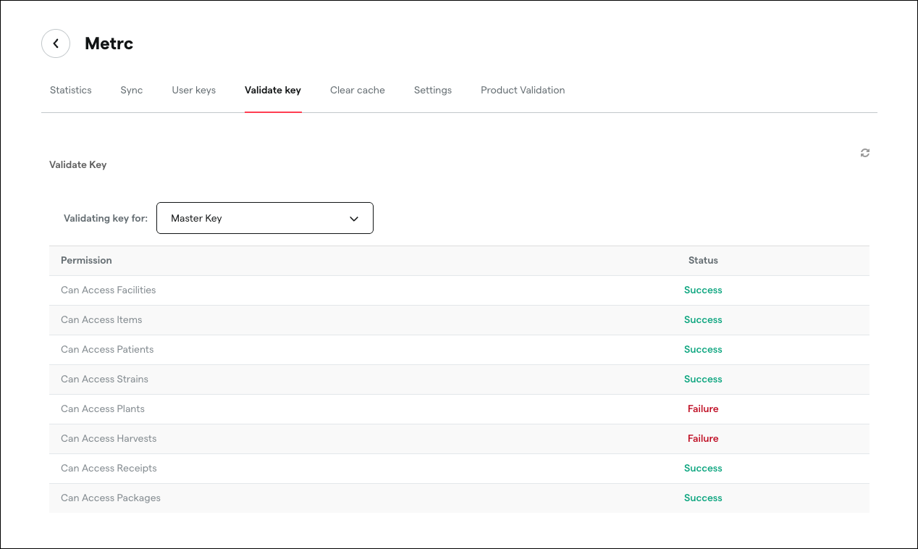The width and height of the screenshot is (918, 549).
Task: Click the Status column header
Action: pyautogui.click(x=703, y=260)
